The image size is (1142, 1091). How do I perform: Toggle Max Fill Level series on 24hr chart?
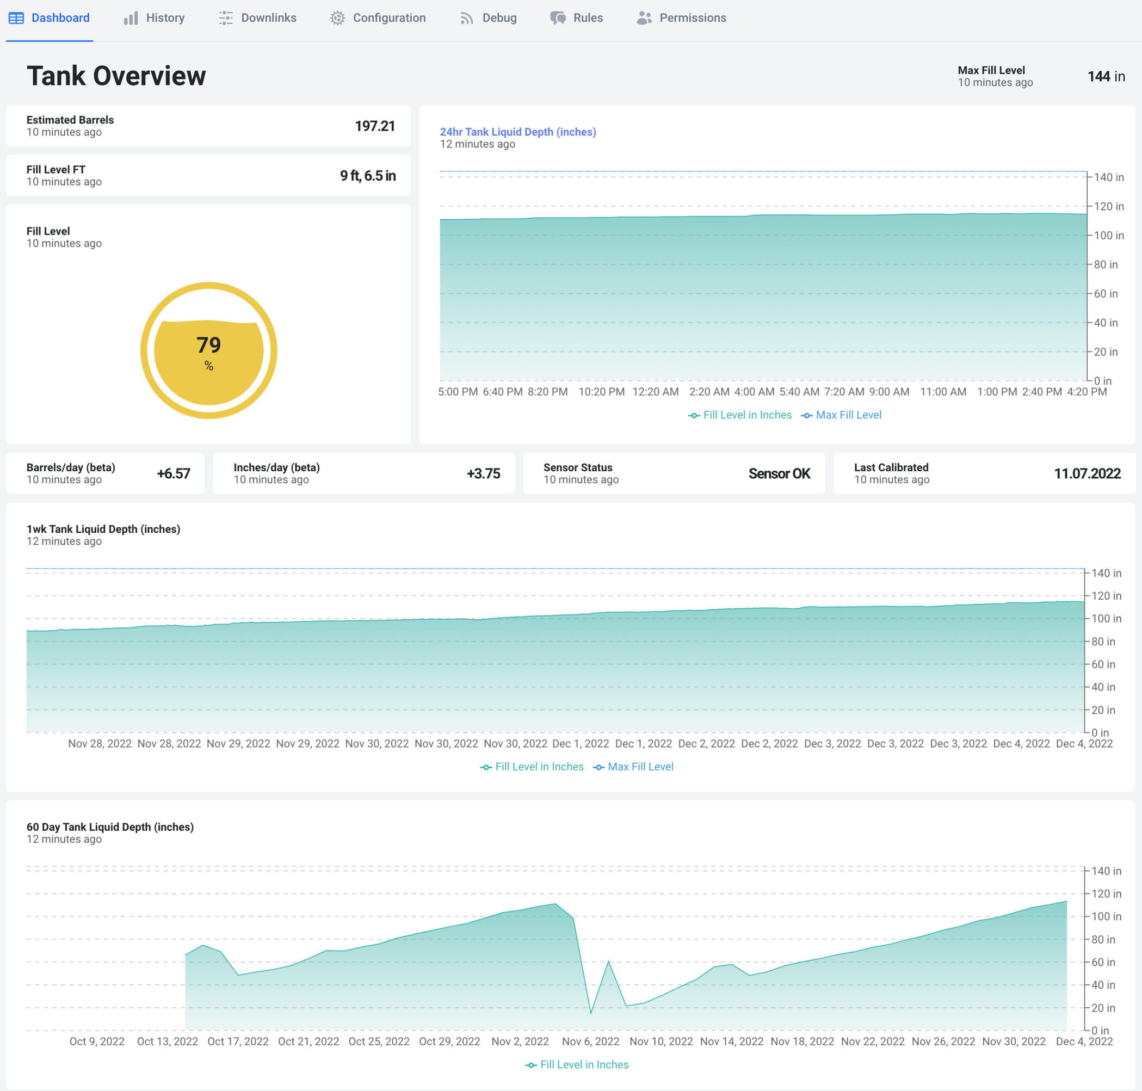coord(841,415)
